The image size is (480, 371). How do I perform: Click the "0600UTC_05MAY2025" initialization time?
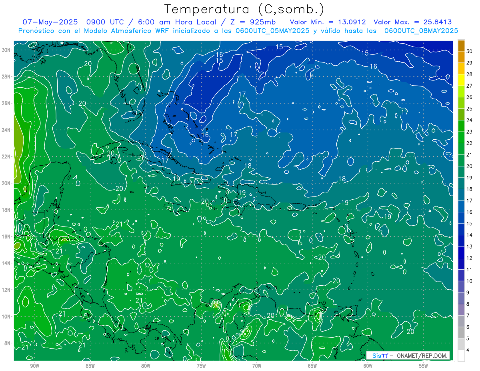(x=272, y=30)
